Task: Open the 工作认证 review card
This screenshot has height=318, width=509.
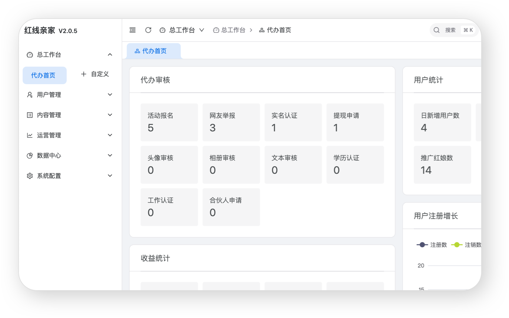Action: [x=169, y=207]
